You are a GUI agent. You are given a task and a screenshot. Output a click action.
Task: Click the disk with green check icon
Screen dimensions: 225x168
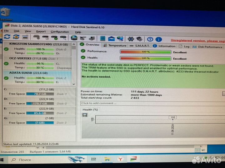(x=54, y=38)
